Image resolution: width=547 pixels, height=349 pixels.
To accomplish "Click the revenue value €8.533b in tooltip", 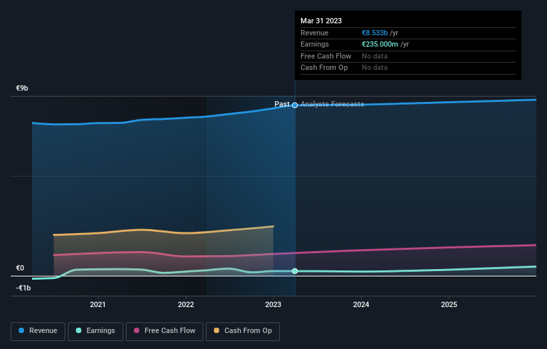I will (374, 33).
